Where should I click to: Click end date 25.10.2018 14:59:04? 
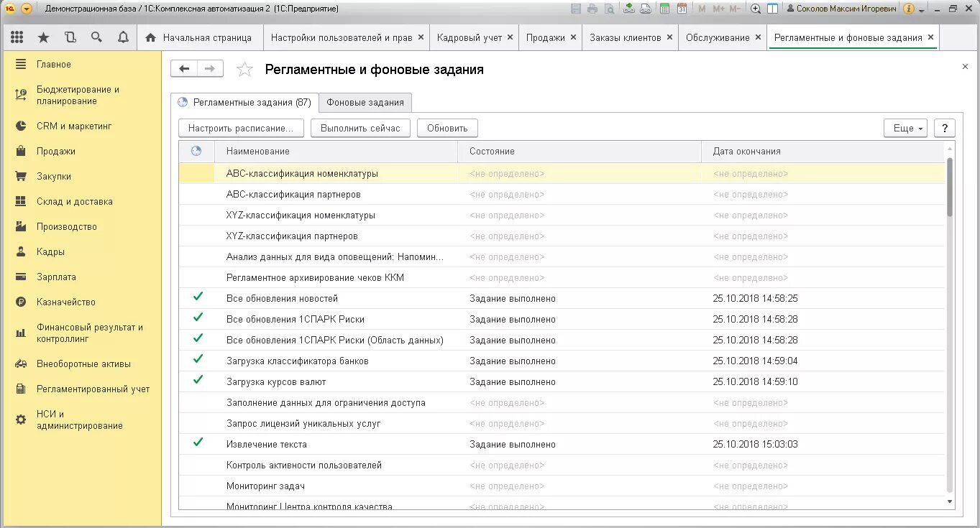pyautogui.click(x=755, y=361)
